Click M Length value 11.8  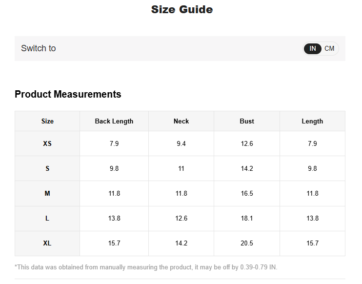pyautogui.click(x=312, y=193)
